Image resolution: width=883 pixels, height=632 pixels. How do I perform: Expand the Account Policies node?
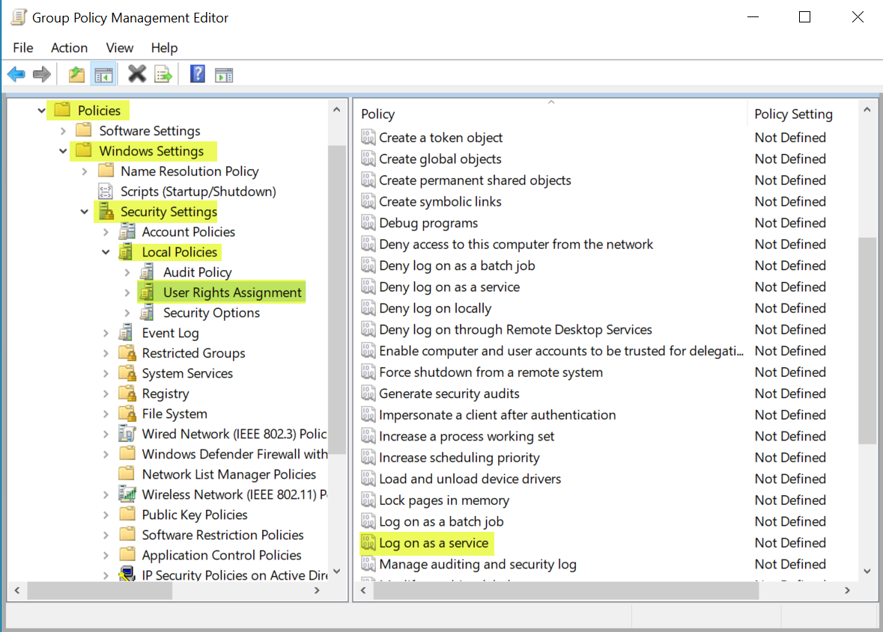(106, 232)
